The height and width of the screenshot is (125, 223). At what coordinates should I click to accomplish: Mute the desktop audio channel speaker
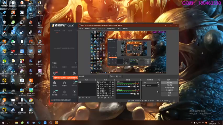135,94
